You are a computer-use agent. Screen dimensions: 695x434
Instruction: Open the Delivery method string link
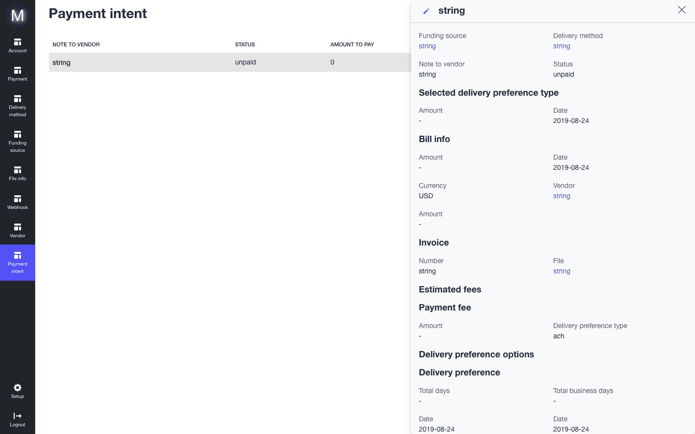click(x=562, y=46)
